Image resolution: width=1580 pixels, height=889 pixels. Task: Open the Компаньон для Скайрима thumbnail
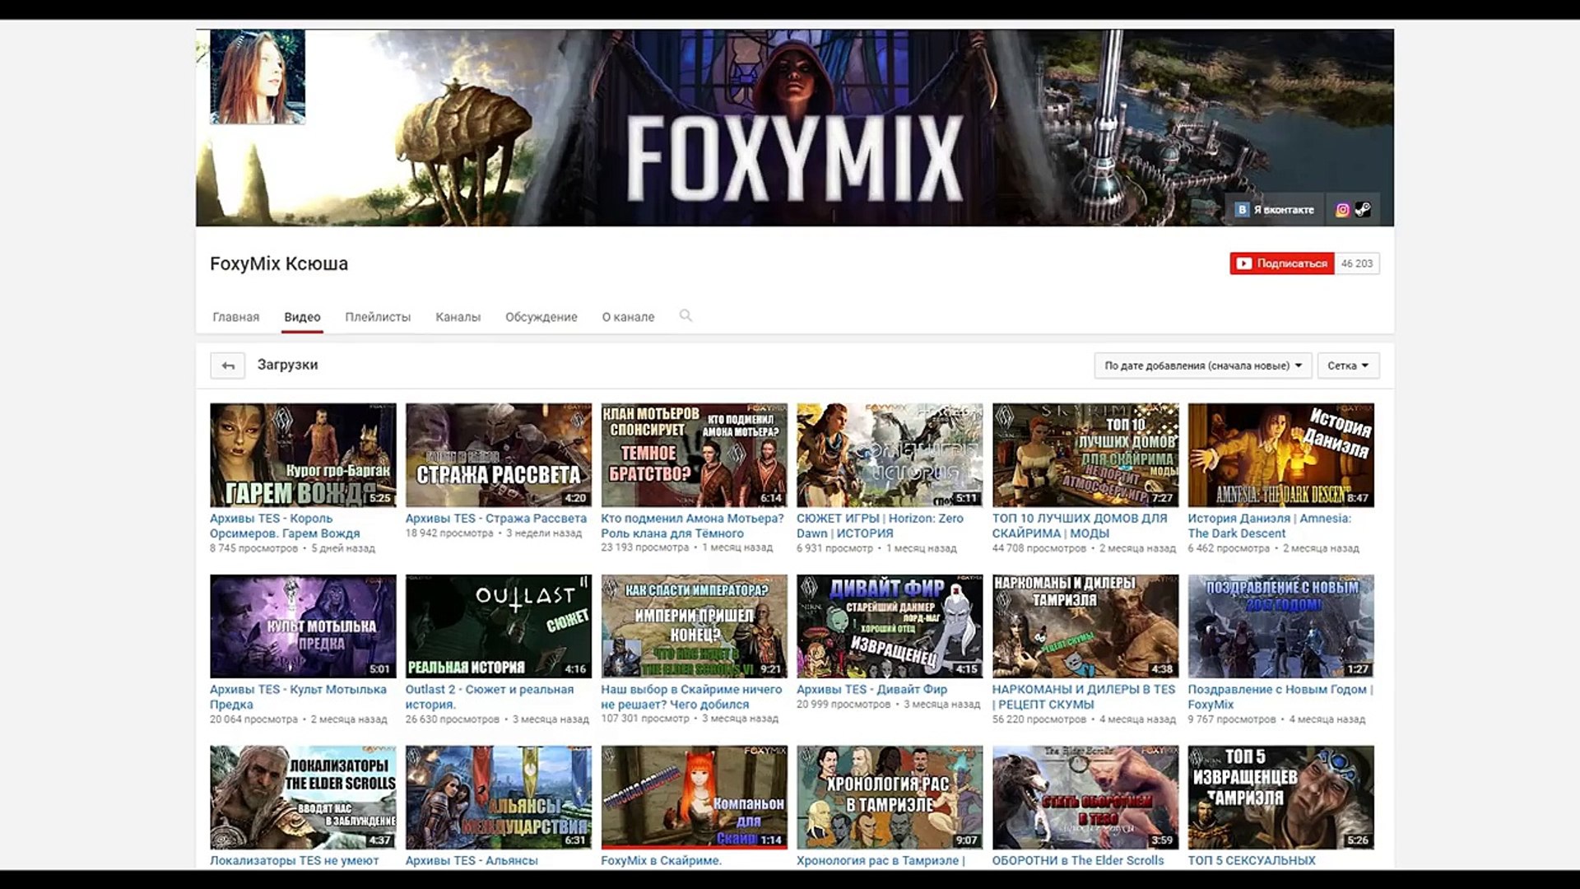point(694,798)
